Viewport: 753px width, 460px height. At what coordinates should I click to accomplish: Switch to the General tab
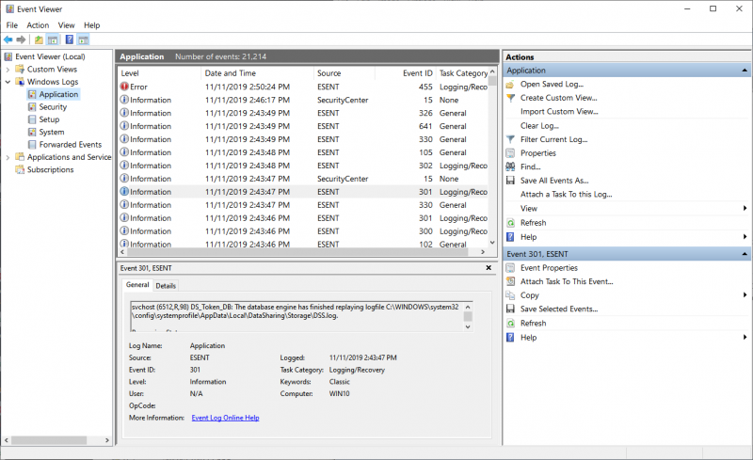[137, 285]
